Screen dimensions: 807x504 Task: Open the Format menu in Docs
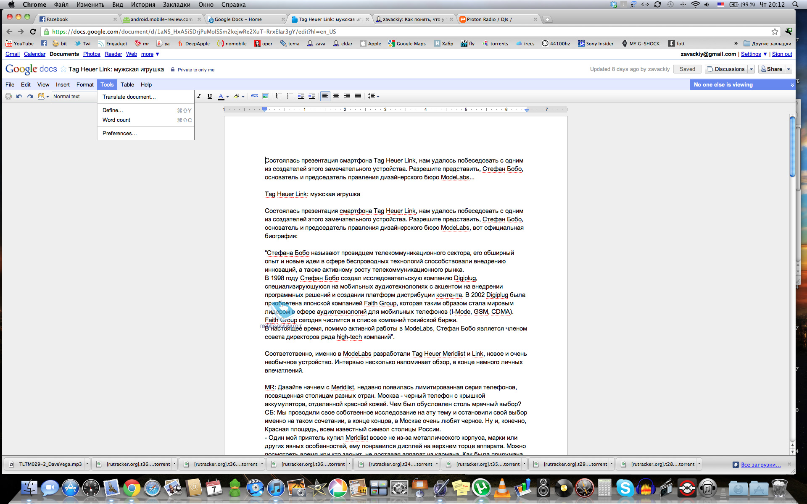click(85, 84)
